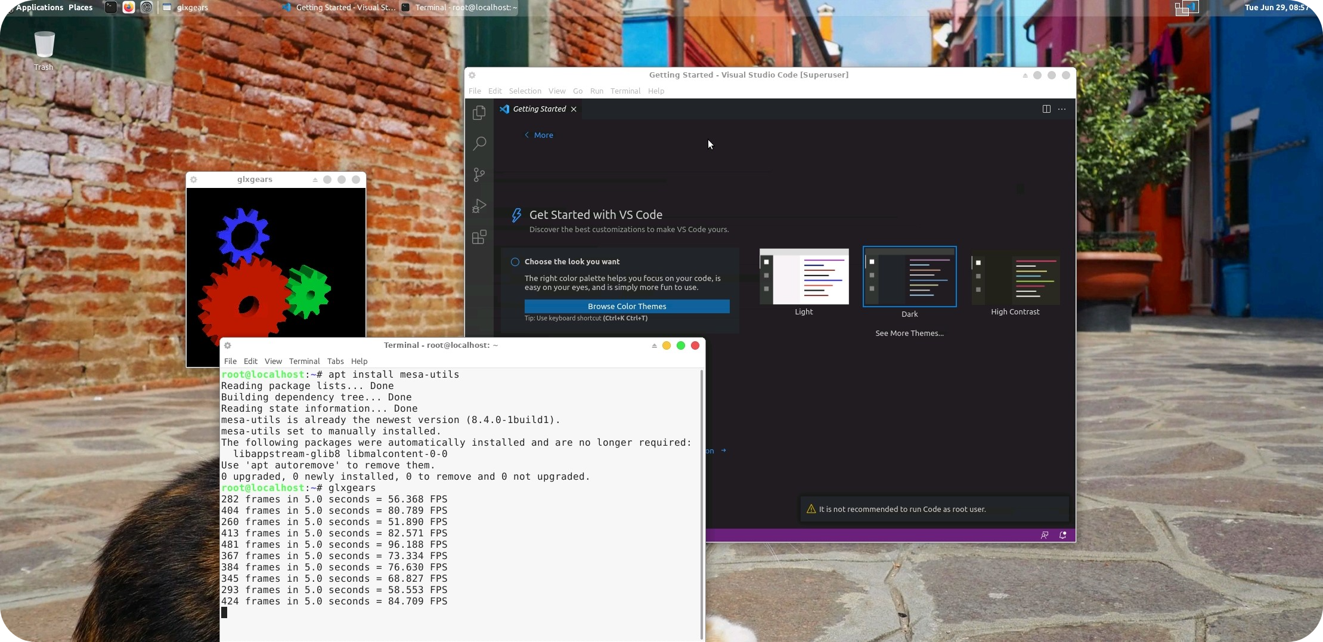Launch Firefox from the top panel
Image resolution: width=1323 pixels, height=642 pixels.
click(x=128, y=7)
